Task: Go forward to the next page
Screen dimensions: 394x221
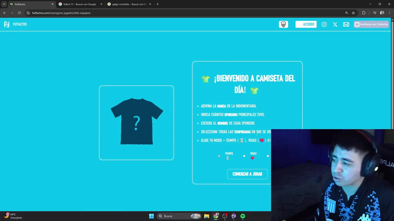Action: 12,13
